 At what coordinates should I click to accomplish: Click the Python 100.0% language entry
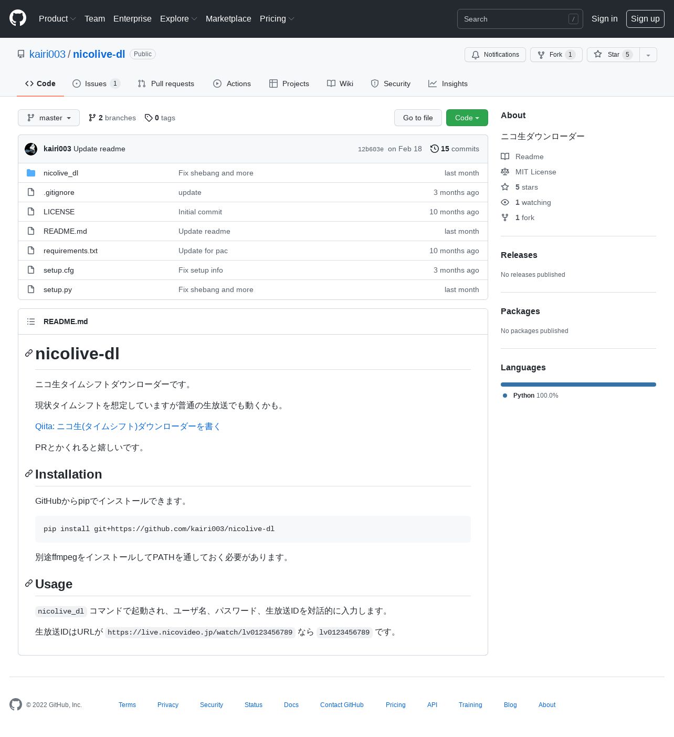pos(531,396)
